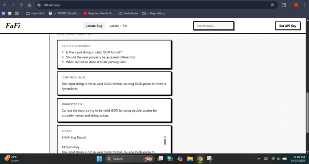Open the Windows Start button
The width and height of the screenshot is (309, 164).
(x=99, y=159)
